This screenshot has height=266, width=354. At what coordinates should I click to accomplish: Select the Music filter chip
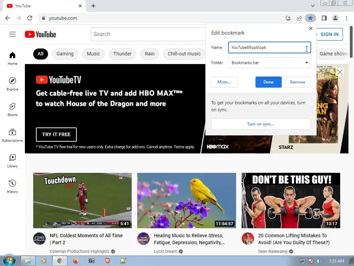93,54
